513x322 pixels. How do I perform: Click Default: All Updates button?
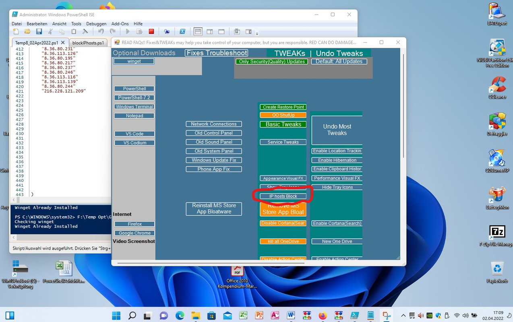coord(339,62)
